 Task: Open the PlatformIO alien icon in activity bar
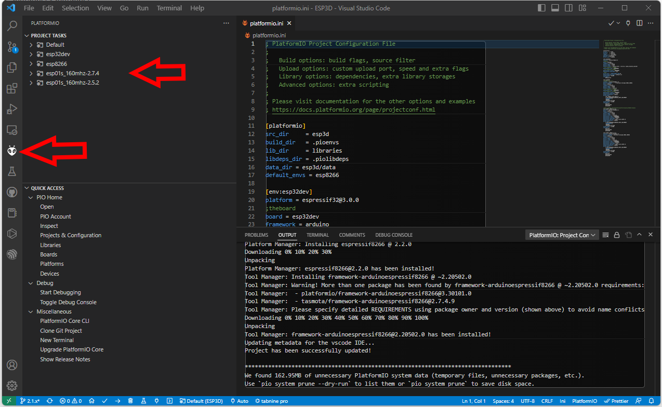click(12, 151)
